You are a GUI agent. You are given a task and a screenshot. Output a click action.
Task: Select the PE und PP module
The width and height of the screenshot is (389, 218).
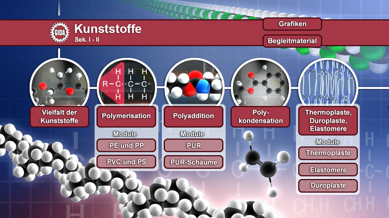click(x=127, y=145)
